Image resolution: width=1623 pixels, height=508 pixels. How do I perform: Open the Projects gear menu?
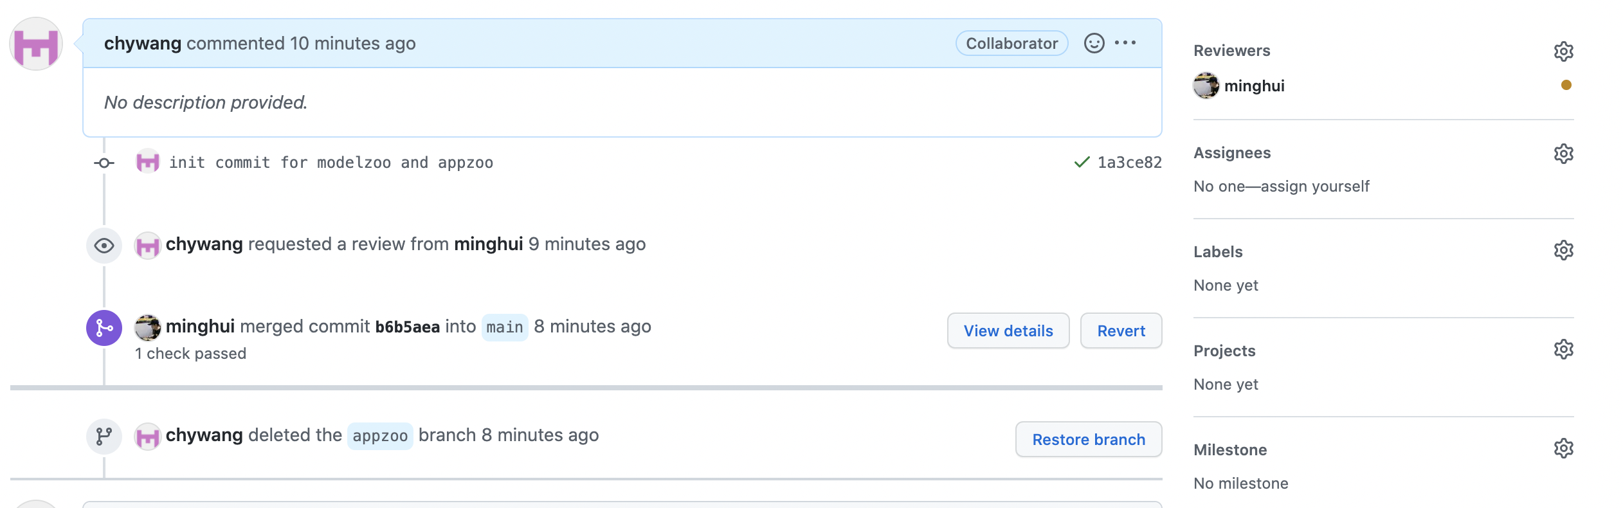(x=1563, y=349)
